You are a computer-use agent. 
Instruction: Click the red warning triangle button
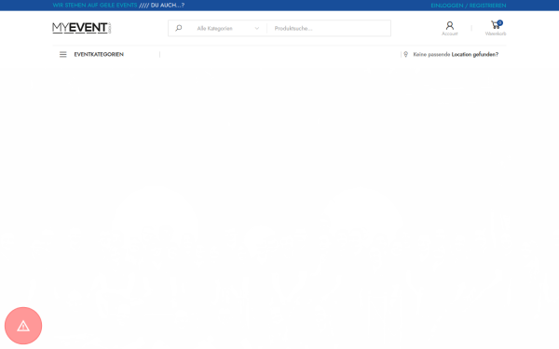coord(23,326)
